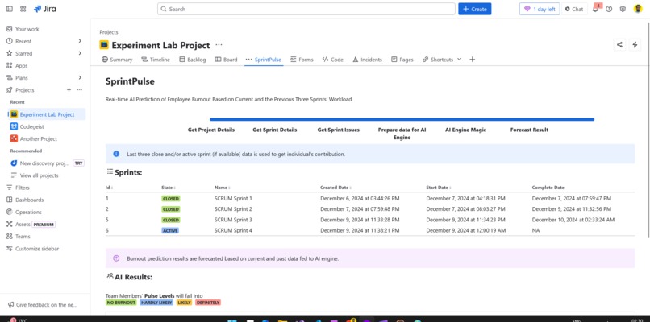Open notifications bell icon
650x322 pixels.
pyautogui.click(x=595, y=9)
